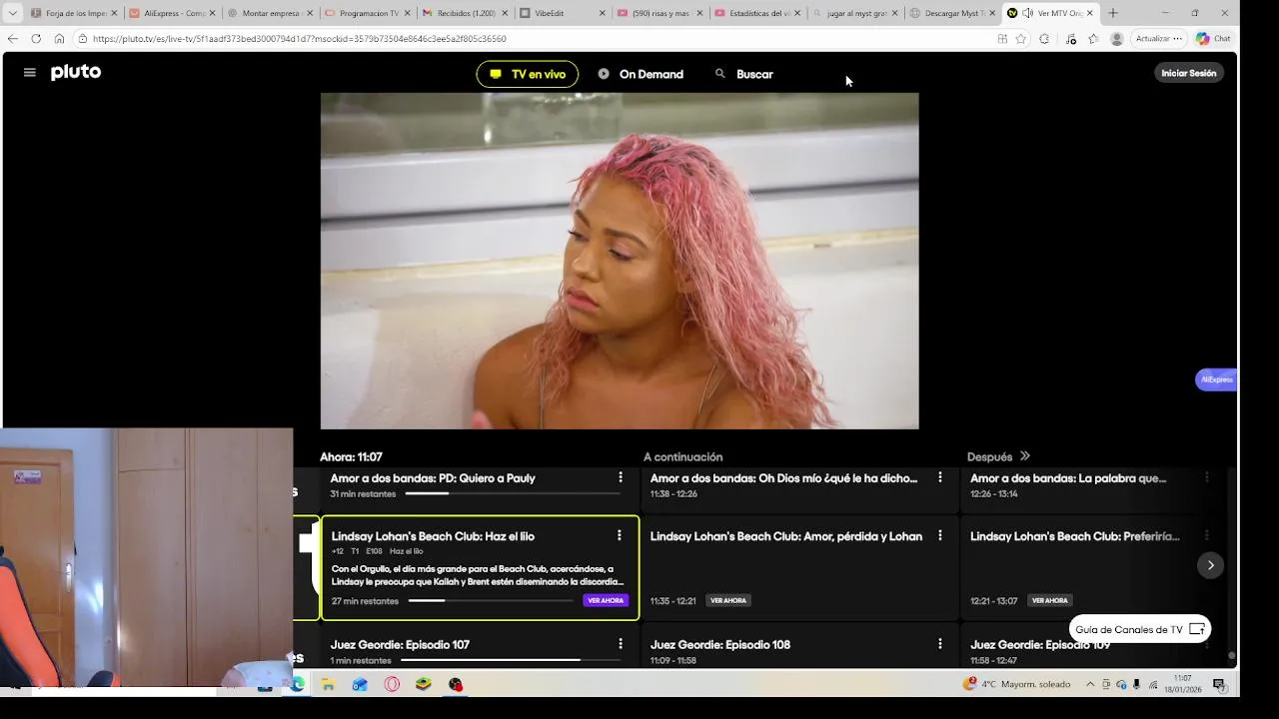
Task: Open BlueStacks icon in taskbar
Action: 424,684
